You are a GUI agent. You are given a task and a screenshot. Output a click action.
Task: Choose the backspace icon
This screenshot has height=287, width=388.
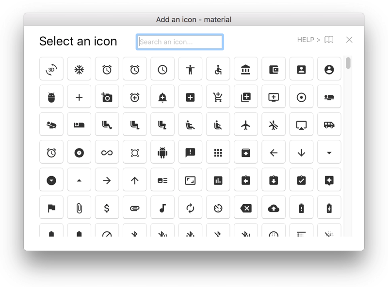[x=246, y=208]
